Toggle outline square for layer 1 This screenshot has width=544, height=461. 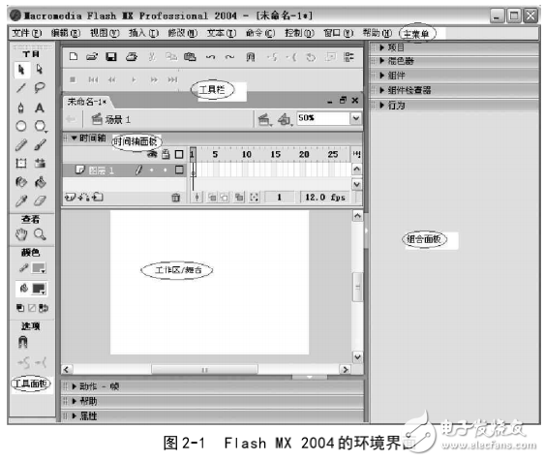coord(179,170)
